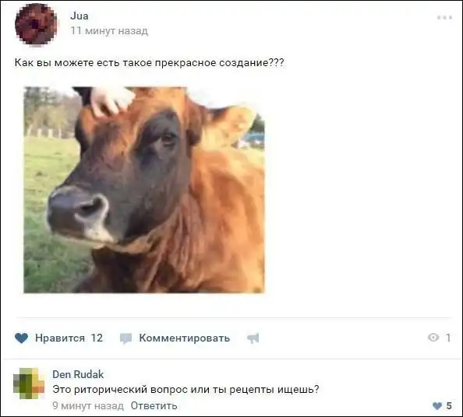The height and width of the screenshot is (417, 463).
Task: Like Den Rudak's comment with the small heart
Action: pos(437,406)
